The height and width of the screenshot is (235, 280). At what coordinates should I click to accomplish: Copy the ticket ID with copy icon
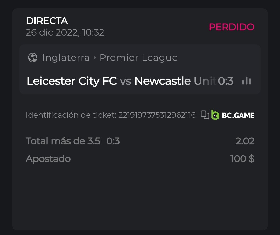point(205,115)
